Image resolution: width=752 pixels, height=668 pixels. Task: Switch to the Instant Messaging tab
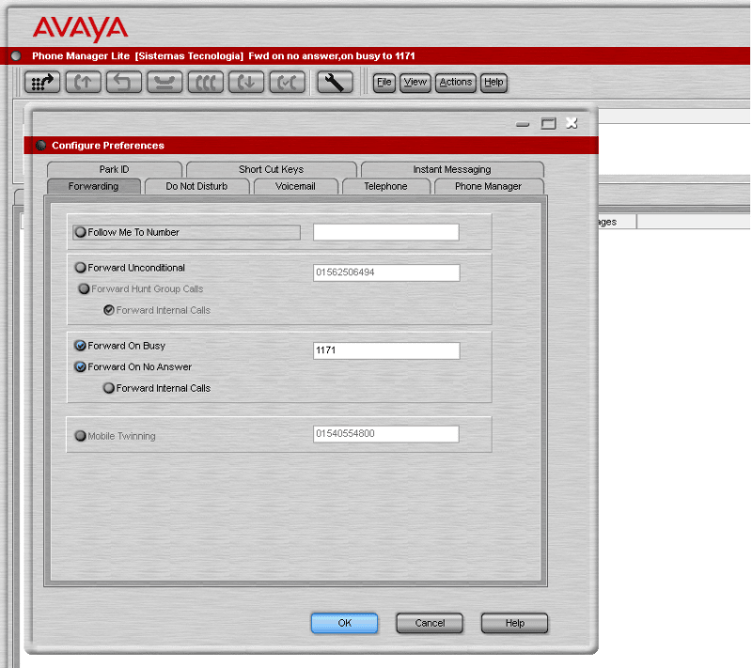(452, 169)
